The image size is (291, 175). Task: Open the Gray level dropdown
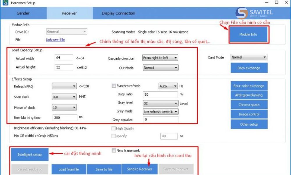[160, 104]
